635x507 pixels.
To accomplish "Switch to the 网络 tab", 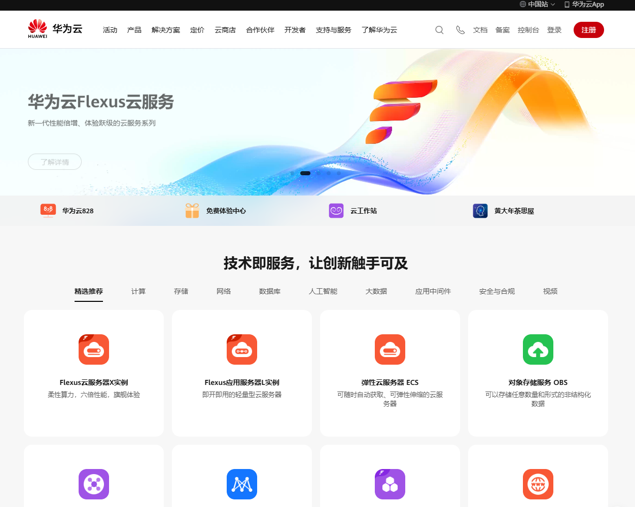I will pyautogui.click(x=224, y=291).
